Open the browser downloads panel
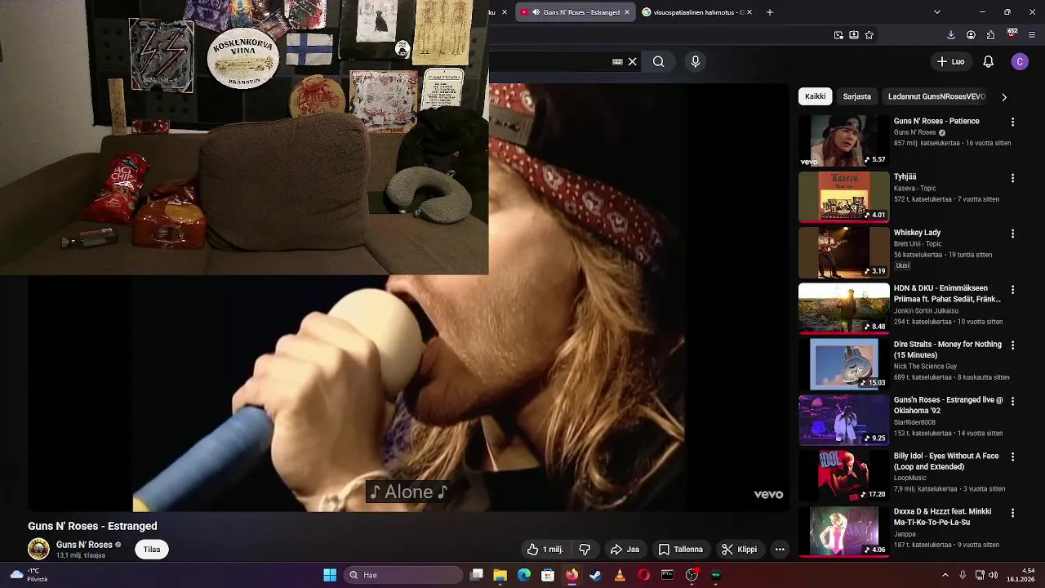The height and width of the screenshot is (588, 1045). [951, 35]
